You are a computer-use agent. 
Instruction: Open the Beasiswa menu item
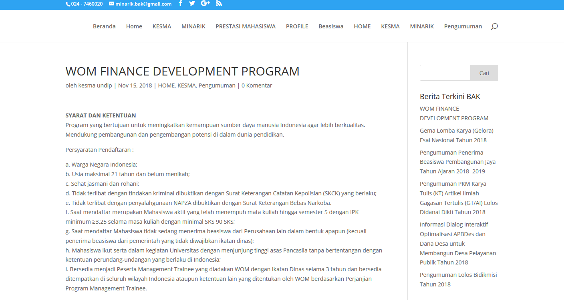click(331, 26)
